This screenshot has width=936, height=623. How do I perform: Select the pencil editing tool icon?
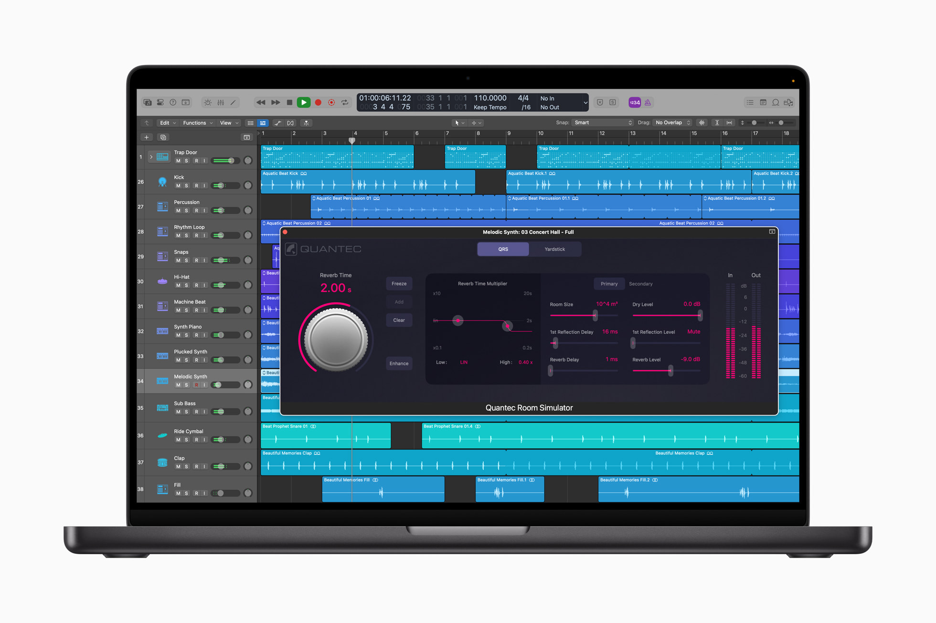[x=233, y=102]
